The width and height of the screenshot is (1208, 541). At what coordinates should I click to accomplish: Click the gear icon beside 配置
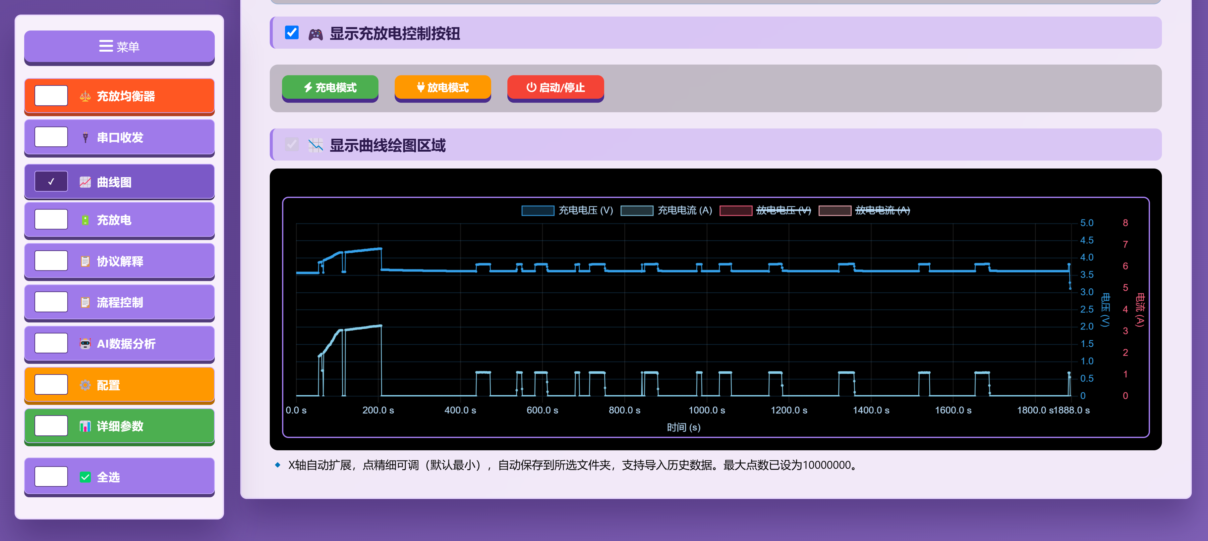pyautogui.click(x=85, y=385)
